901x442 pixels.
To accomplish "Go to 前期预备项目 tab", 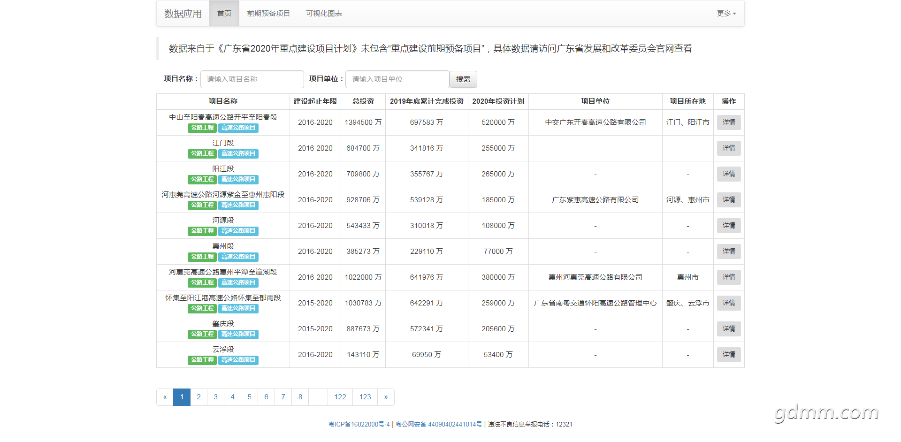I will point(268,14).
